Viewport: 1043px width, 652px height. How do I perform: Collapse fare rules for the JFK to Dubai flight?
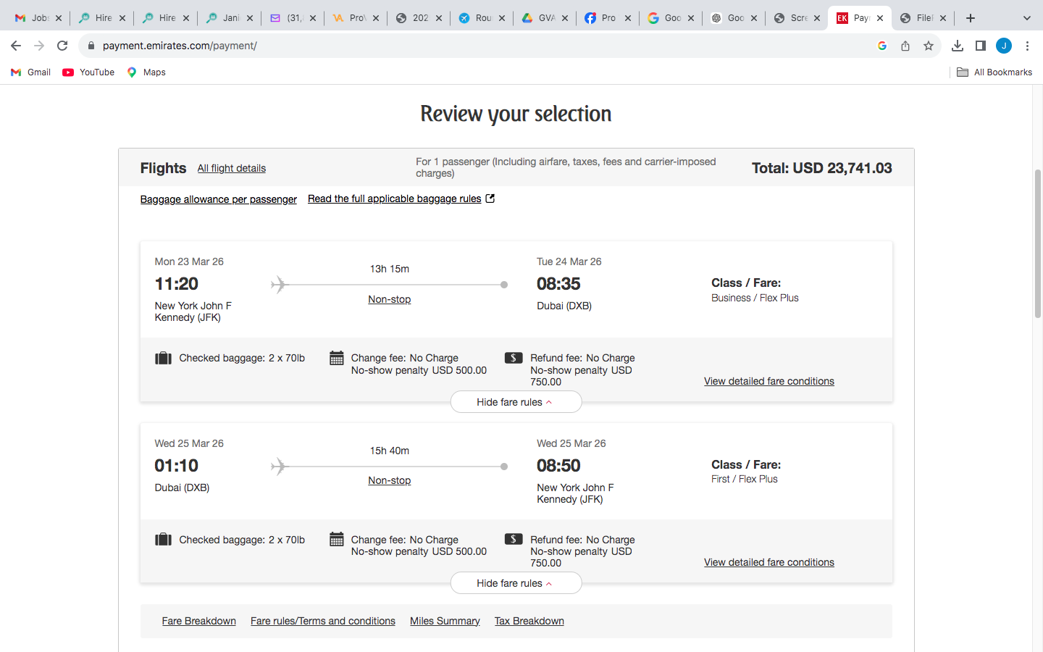click(x=516, y=402)
